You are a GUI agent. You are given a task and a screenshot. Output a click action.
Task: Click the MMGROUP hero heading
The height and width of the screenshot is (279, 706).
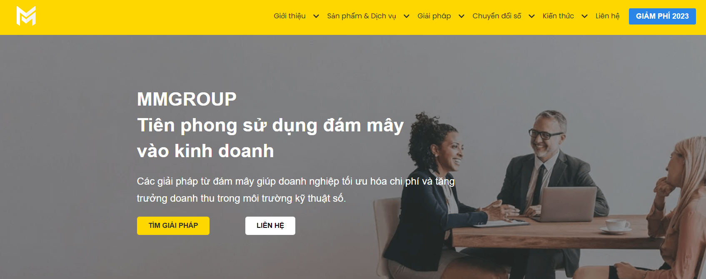(x=187, y=99)
